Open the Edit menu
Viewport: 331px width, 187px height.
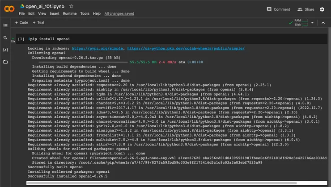(31, 13)
